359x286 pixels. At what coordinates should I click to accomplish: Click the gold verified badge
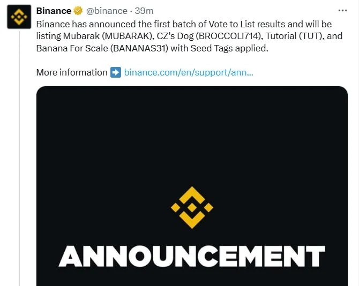click(78, 11)
